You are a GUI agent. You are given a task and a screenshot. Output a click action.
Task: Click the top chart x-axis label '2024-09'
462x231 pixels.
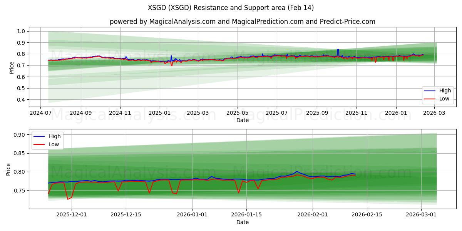pyautogui.click(x=81, y=113)
